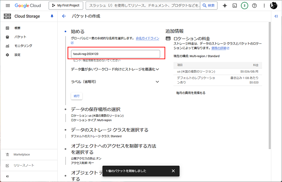Dismiss the bucket deleted notification

[x=173, y=171]
